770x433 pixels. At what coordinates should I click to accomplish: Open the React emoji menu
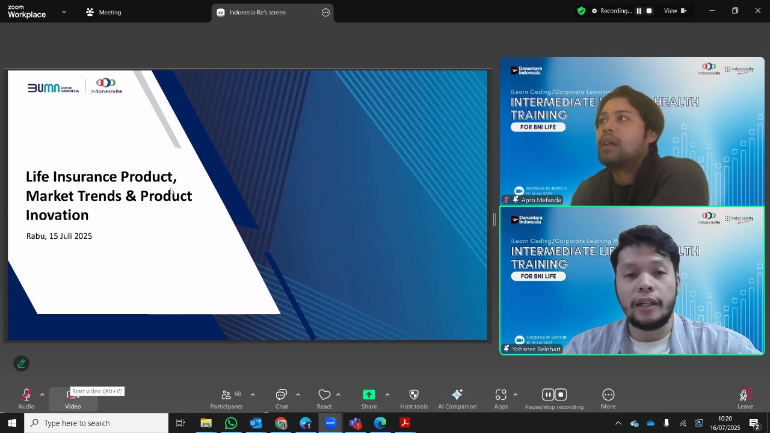pos(324,399)
